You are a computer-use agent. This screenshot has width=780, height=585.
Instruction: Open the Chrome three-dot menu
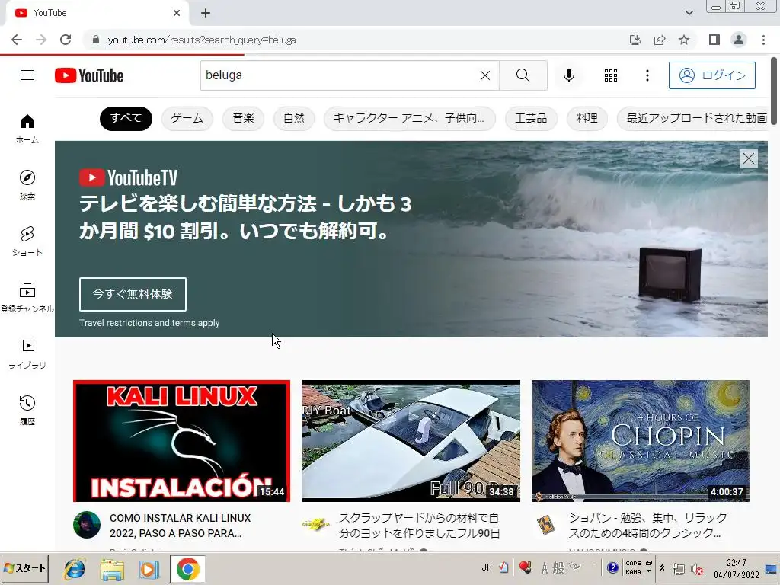point(763,40)
